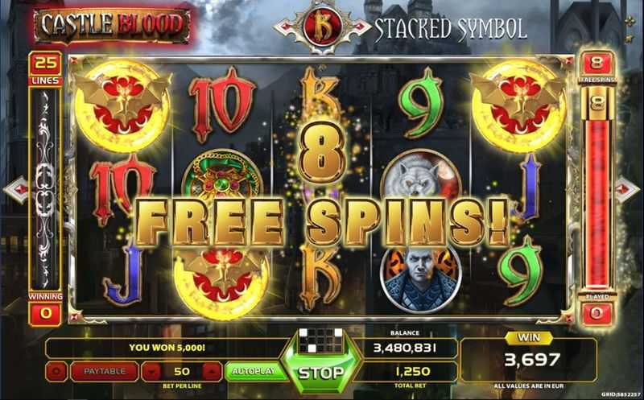Stop the spinning reels
644x400 pixels.
click(x=321, y=373)
